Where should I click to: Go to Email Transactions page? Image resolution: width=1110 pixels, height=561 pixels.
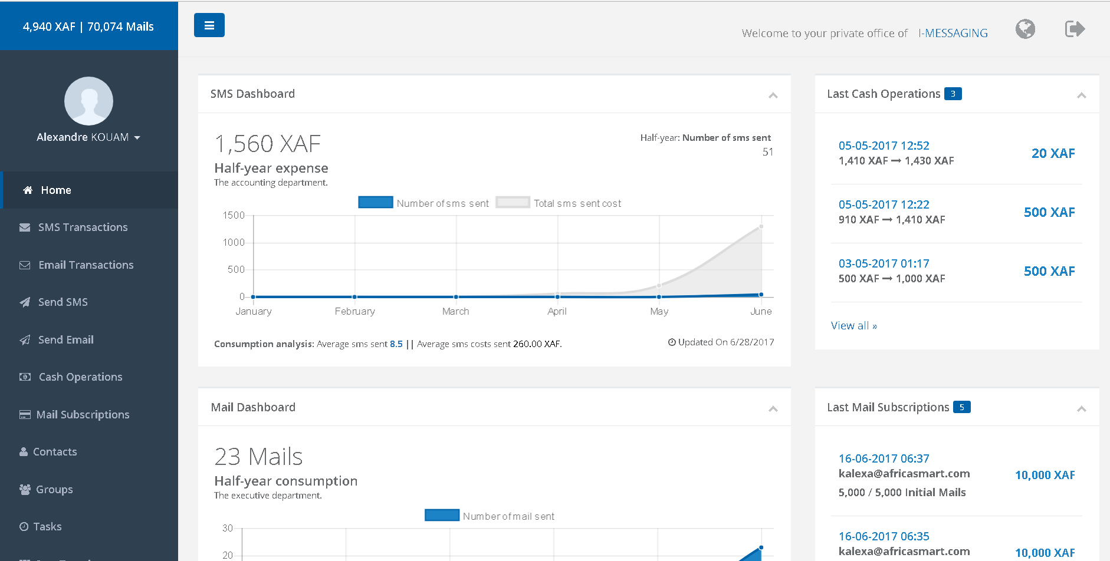click(86, 265)
